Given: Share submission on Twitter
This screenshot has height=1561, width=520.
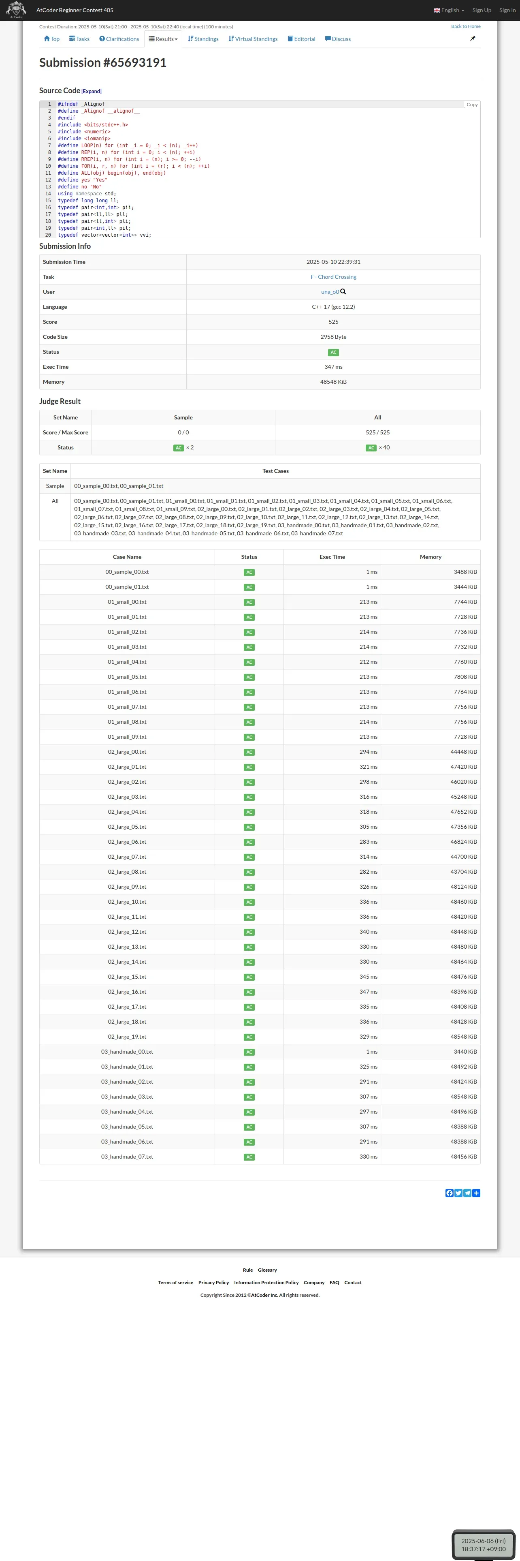Looking at the screenshot, I should [458, 1193].
